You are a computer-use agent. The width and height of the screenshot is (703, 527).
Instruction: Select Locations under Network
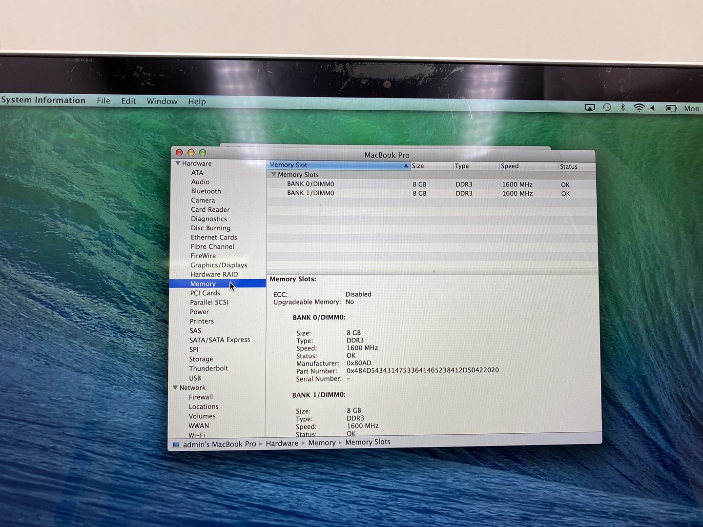(204, 407)
